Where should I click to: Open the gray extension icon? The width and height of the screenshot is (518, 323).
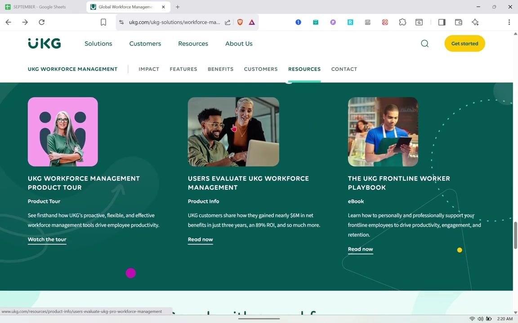tap(368, 22)
